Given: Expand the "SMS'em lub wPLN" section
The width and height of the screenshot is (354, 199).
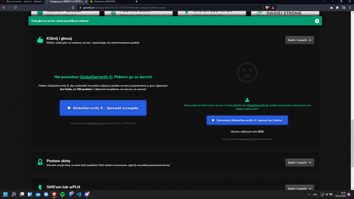Looking at the screenshot, I should pyautogui.click(x=299, y=188).
